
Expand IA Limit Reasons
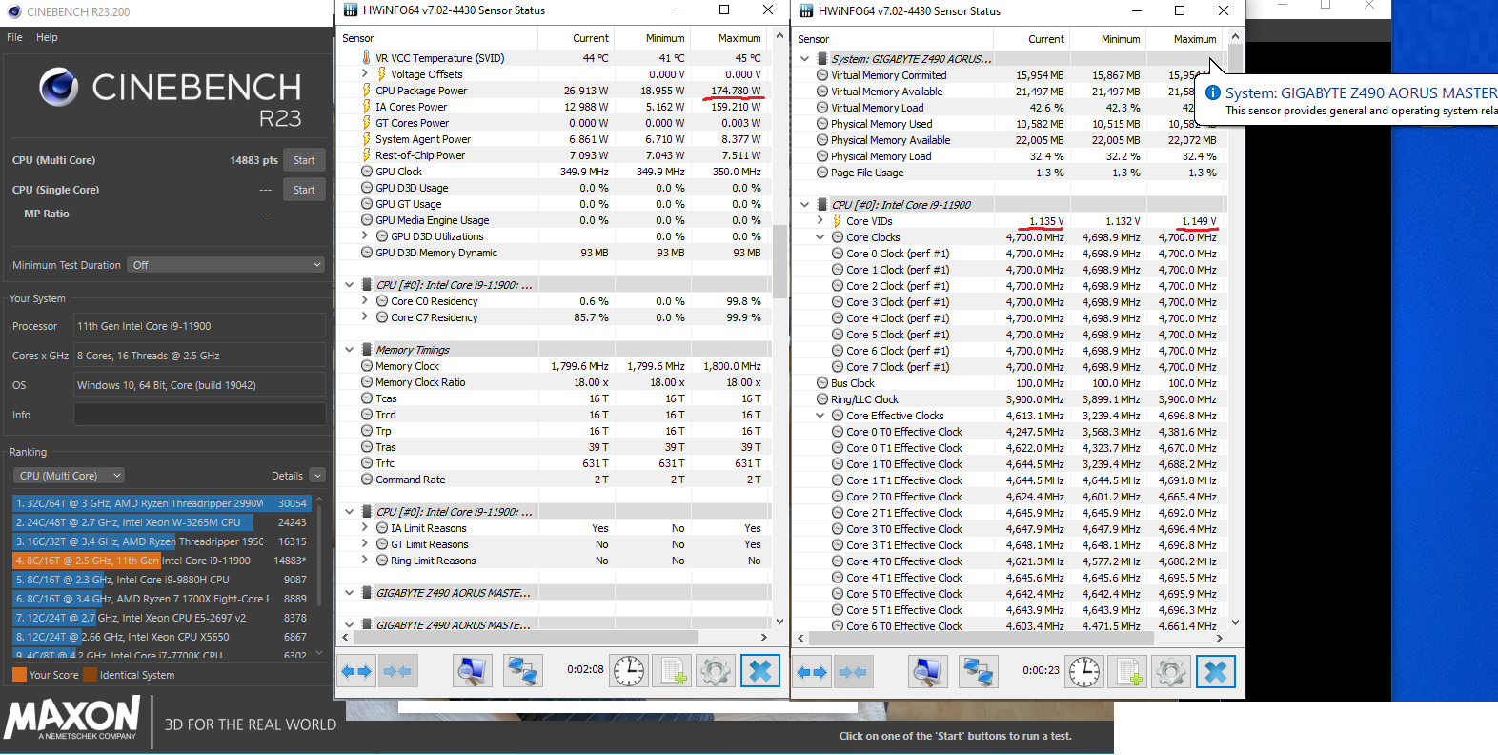tap(364, 528)
